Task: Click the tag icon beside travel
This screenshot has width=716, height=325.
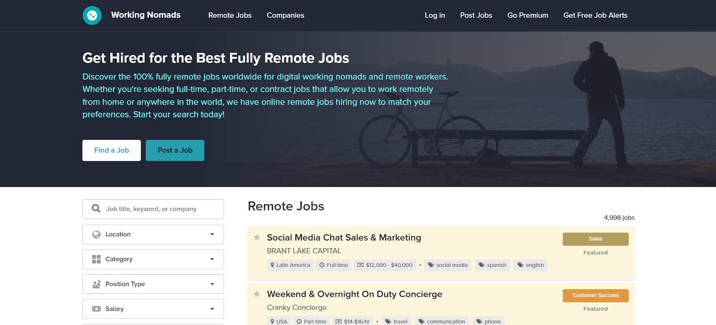Action: coord(388,321)
